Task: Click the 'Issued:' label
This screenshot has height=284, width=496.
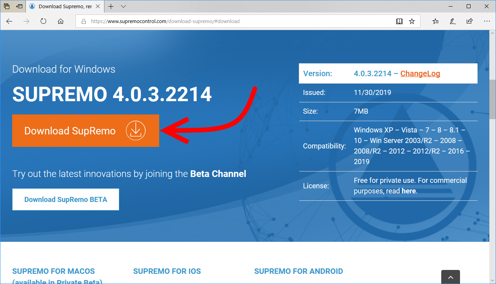Action: (314, 93)
